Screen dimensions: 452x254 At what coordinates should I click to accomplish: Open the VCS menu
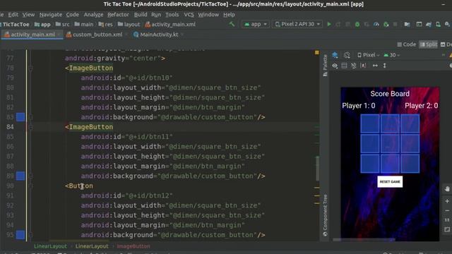click(x=189, y=14)
